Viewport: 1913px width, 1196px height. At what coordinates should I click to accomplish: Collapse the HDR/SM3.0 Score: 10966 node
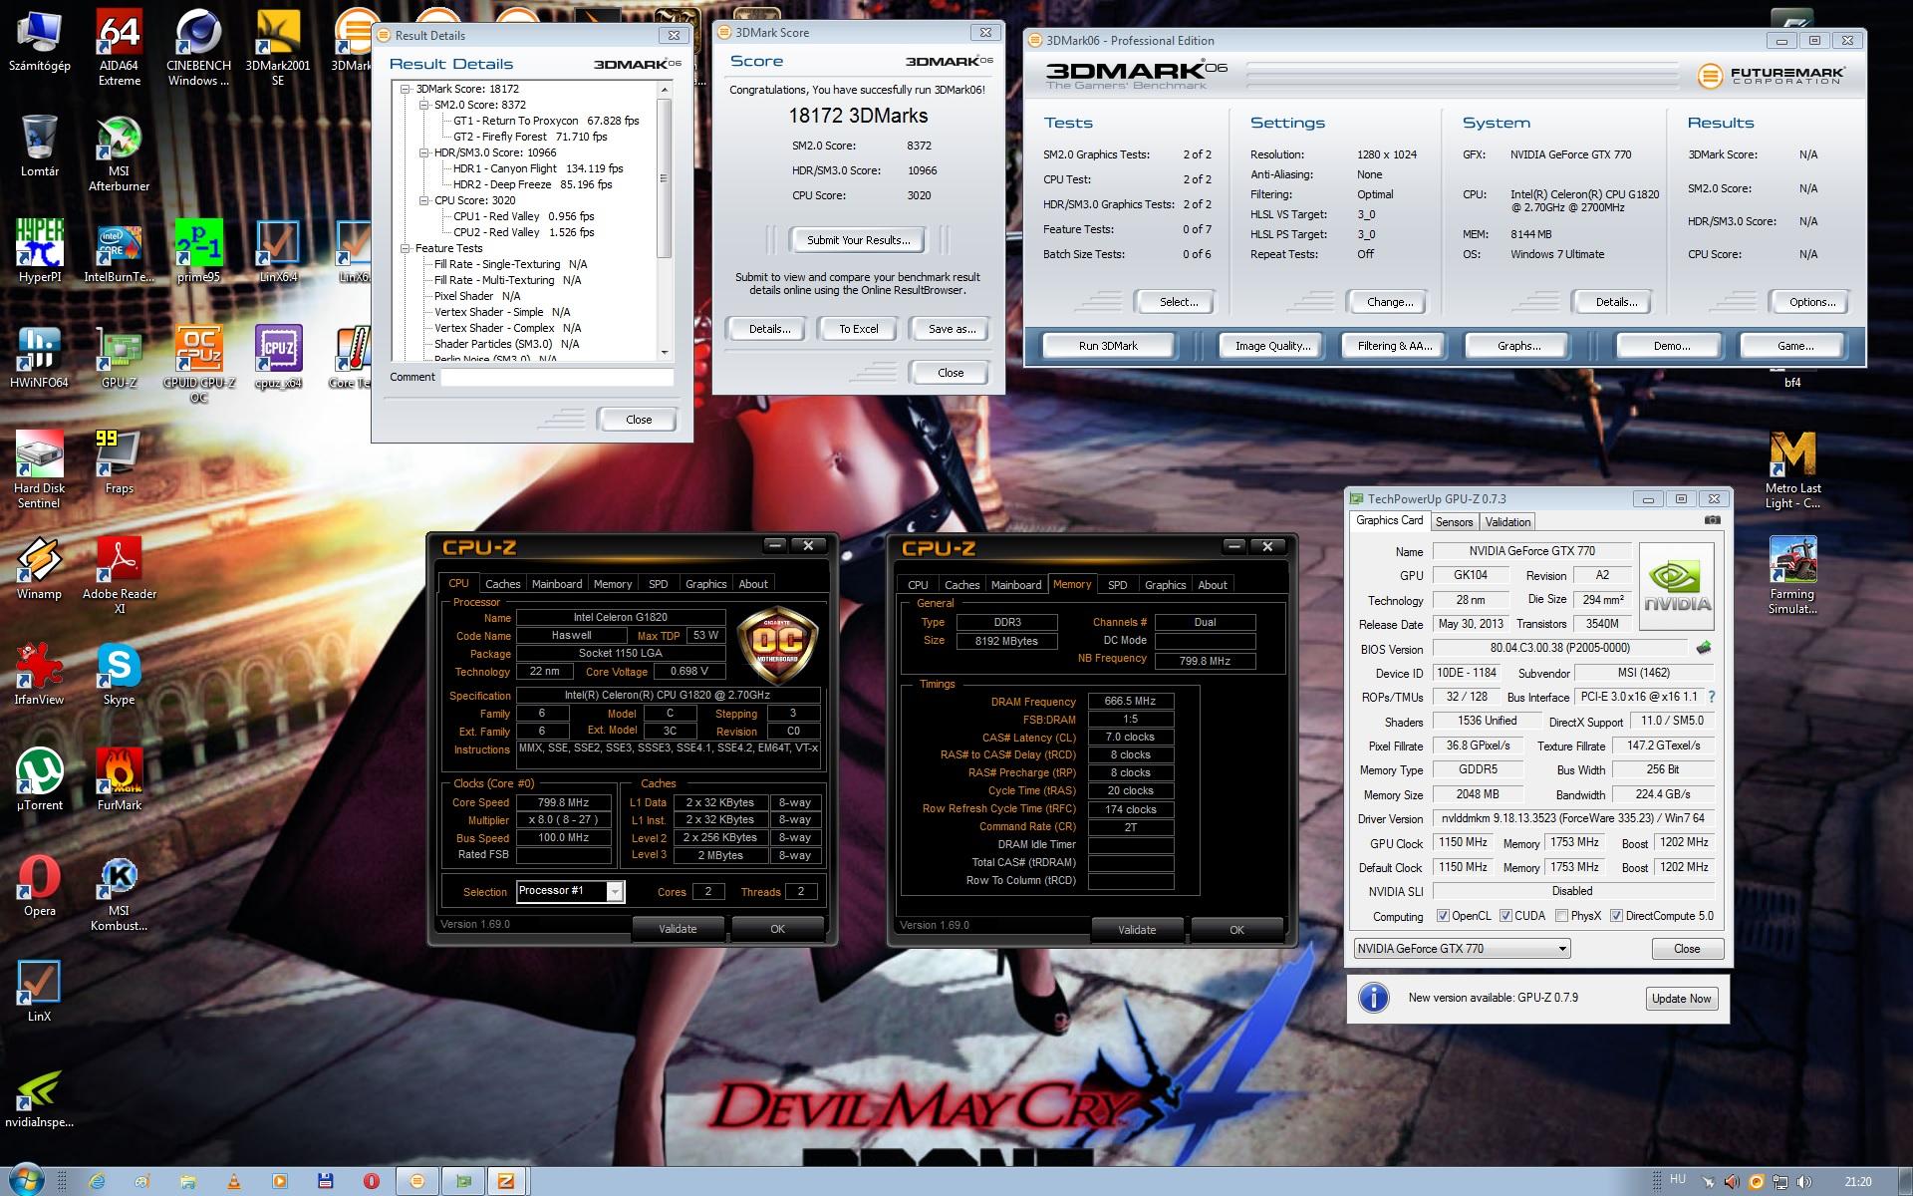coord(423,152)
